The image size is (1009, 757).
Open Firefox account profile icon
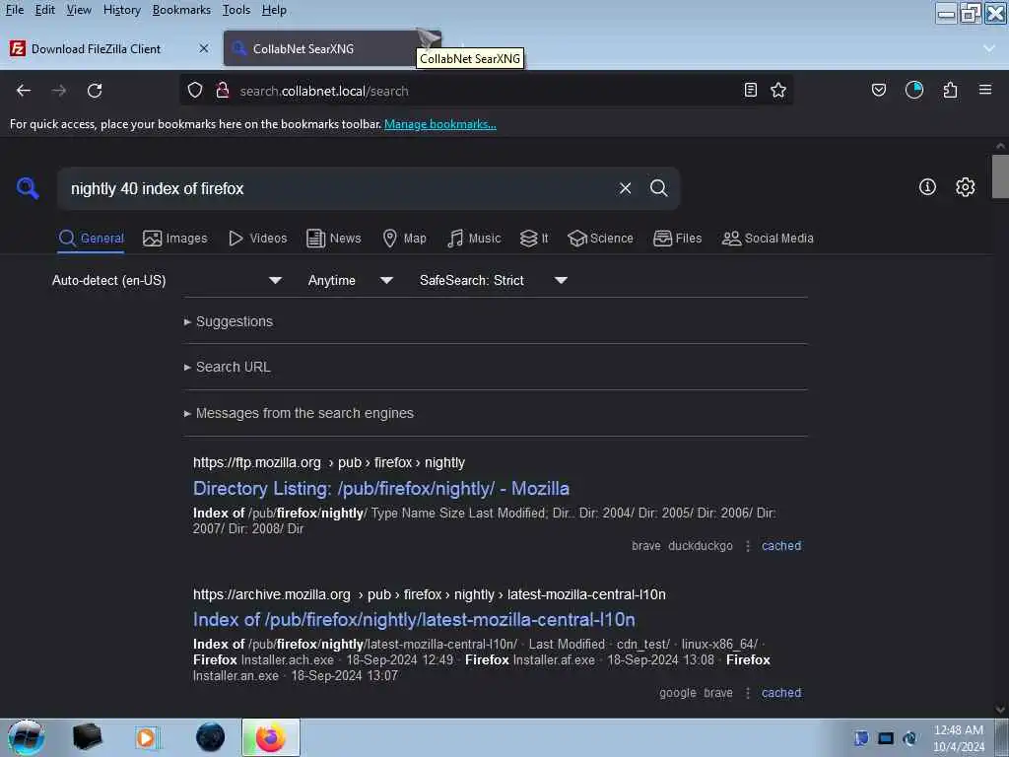click(x=914, y=90)
